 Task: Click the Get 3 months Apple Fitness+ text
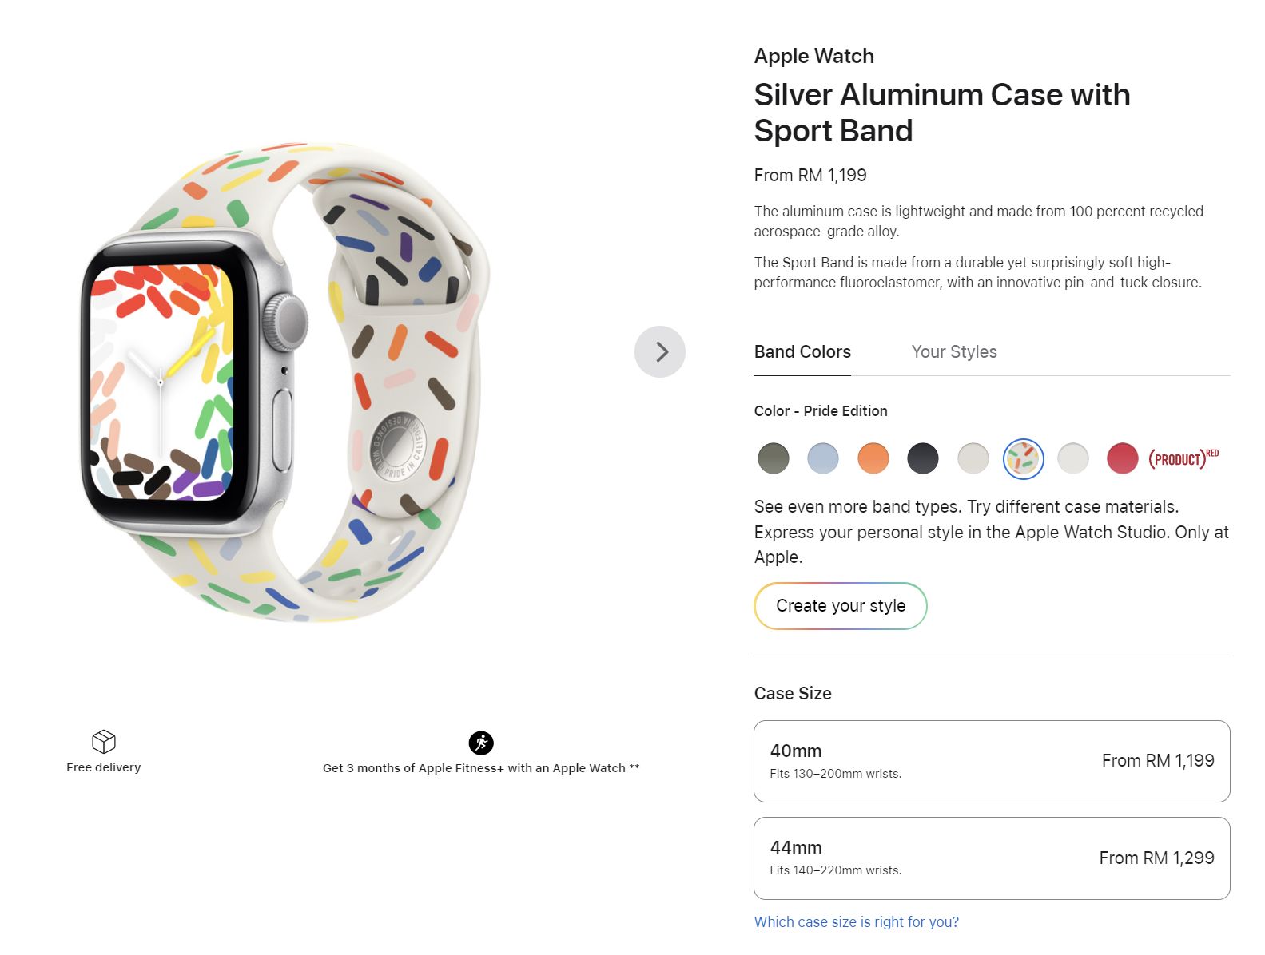(479, 767)
